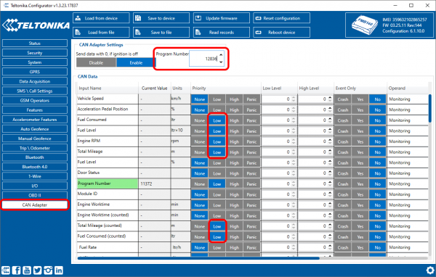Select the CAN Adapter section
436x277 pixels.
(x=35, y=204)
